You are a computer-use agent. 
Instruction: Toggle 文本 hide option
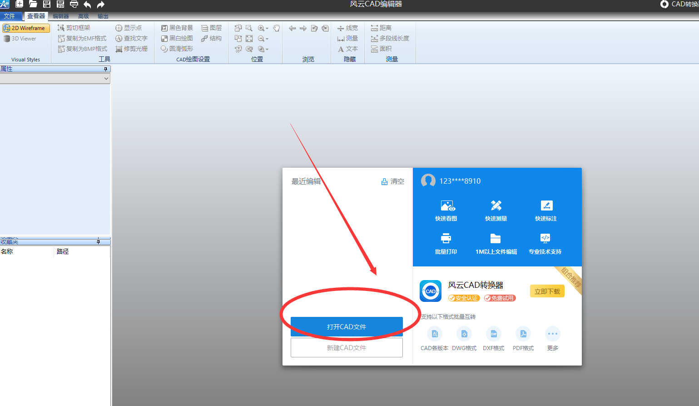[347, 49]
